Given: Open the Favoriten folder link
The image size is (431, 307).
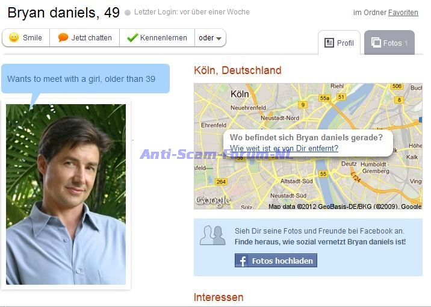Looking at the screenshot, I should [x=403, y=13].
